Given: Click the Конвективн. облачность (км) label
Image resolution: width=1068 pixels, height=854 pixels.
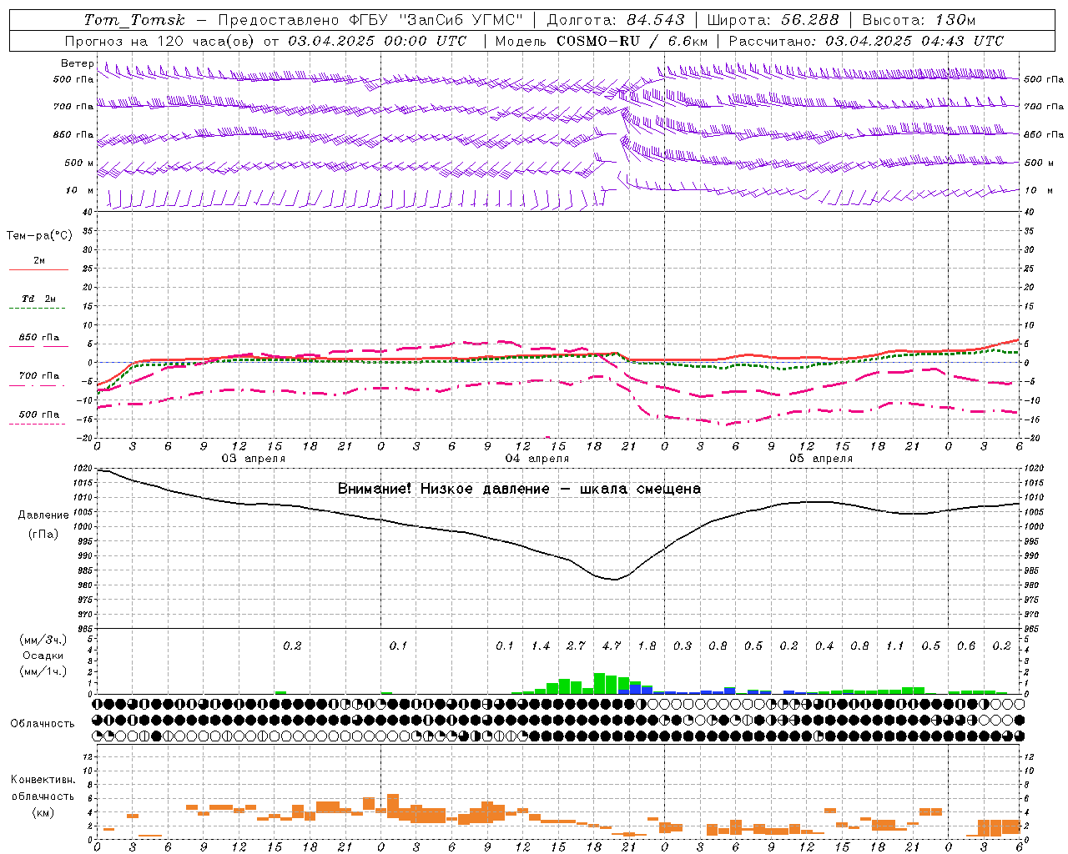Looking at the screenshot, I should click(43, 796).
